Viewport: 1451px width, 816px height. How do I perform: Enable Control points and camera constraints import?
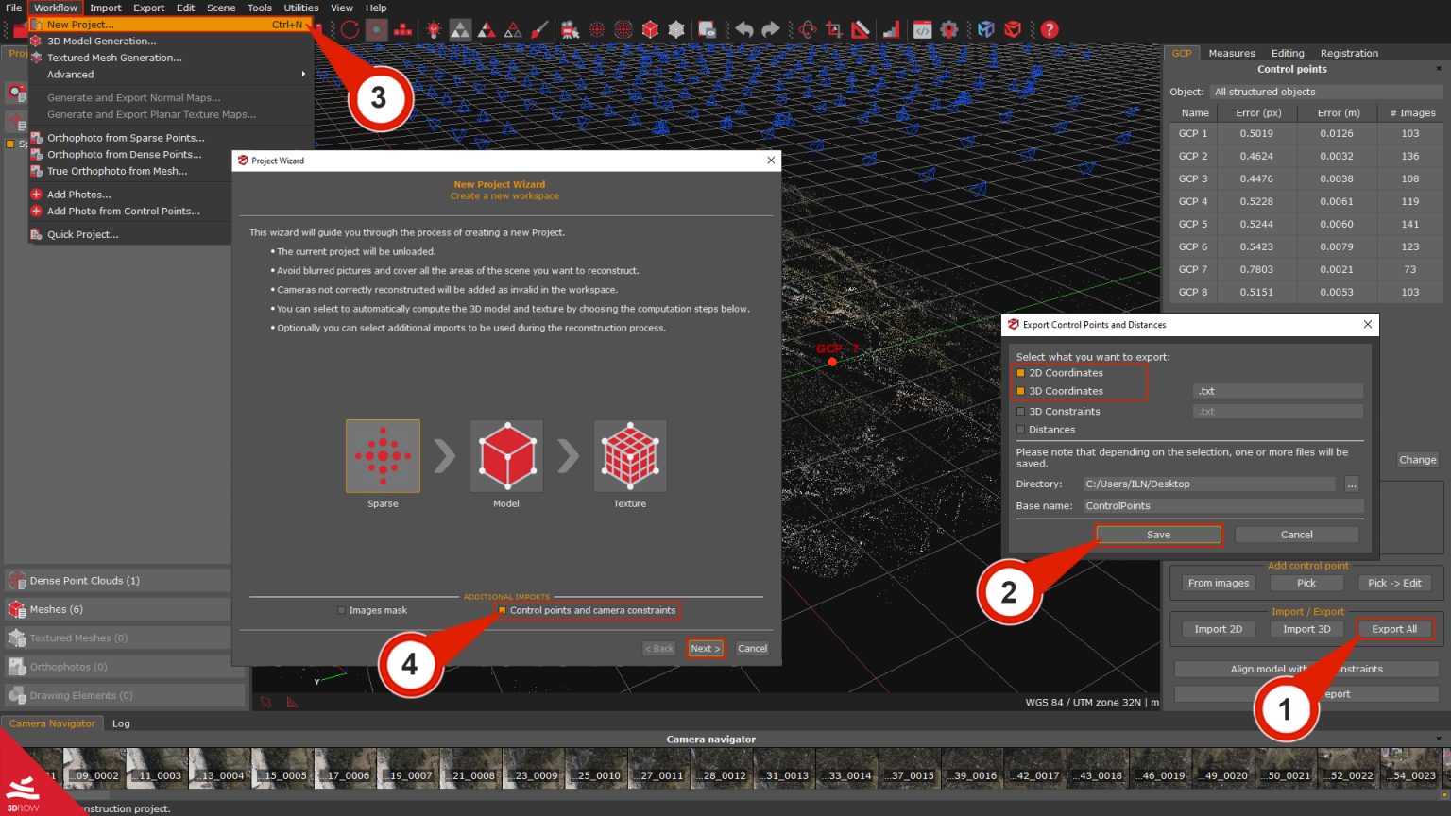[x=502, y=610]
